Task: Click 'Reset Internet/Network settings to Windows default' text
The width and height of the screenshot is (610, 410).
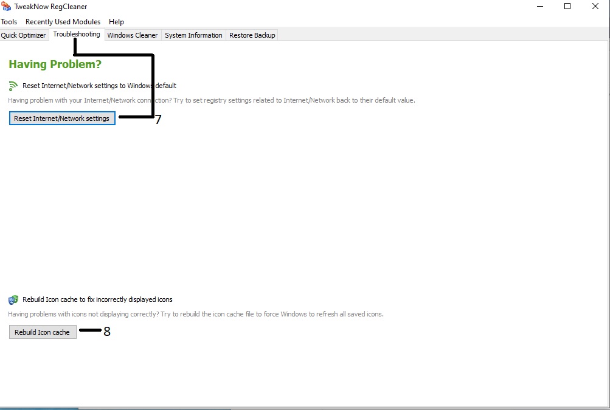Action: 99,86
